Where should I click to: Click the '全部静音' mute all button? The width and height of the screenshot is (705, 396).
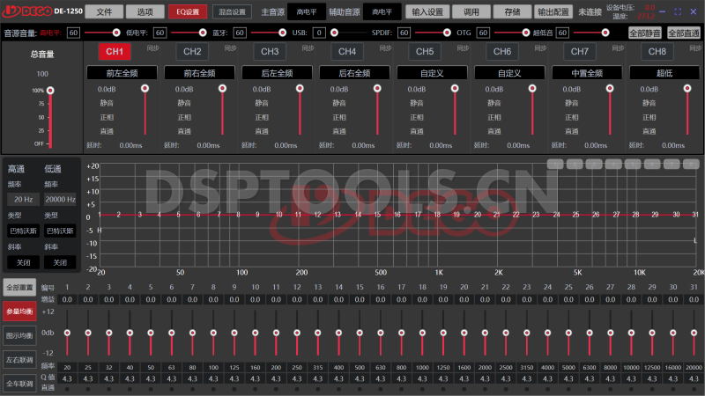point(645,33)
